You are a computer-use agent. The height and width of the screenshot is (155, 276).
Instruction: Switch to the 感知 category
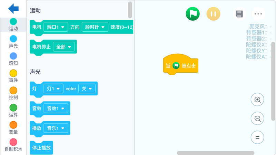[13, 59]
